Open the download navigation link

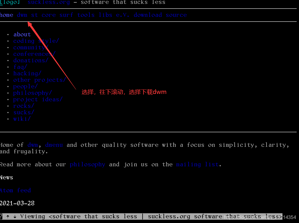click(x=148, y=15)
